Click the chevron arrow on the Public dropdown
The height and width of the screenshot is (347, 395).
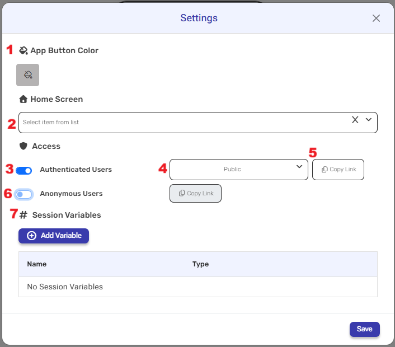coord(299,167)
